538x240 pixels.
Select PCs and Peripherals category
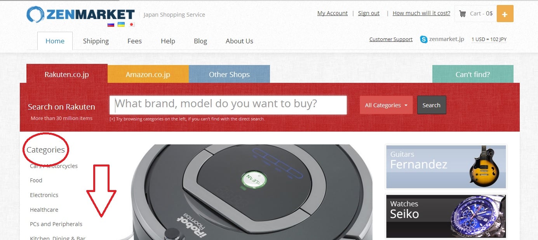[x=56, y=224]
